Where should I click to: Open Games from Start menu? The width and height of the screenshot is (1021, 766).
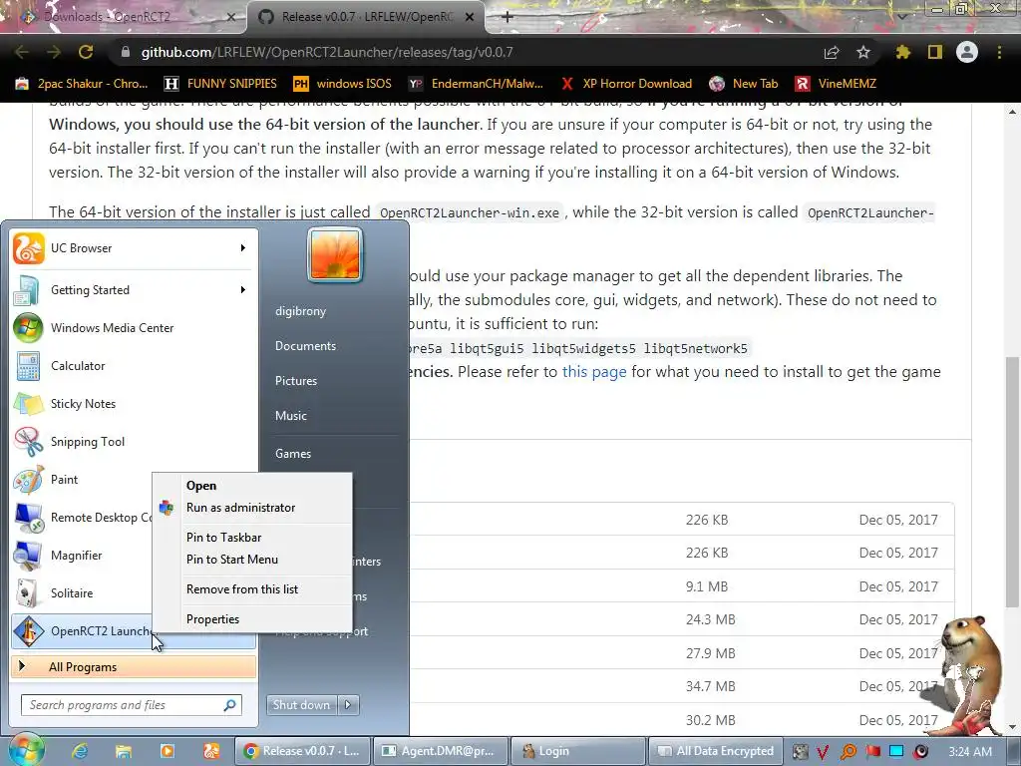point(293,454)
